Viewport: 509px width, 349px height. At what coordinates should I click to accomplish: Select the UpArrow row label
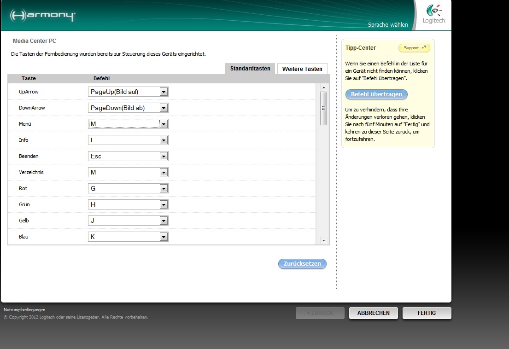click(29, 92)
